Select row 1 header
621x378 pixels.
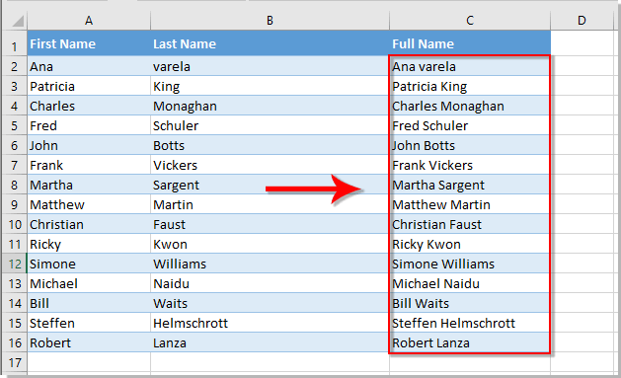pyautogui.click(x=15, y=43)
